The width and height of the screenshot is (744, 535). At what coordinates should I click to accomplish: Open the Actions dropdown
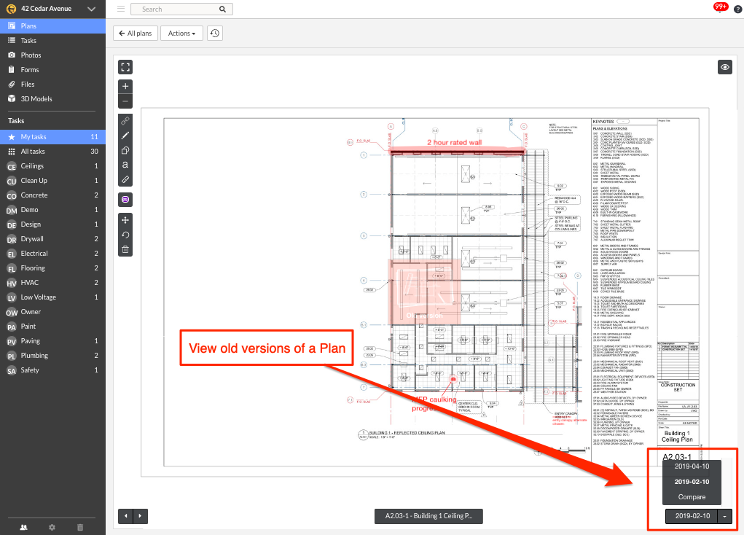coord(181,33)
